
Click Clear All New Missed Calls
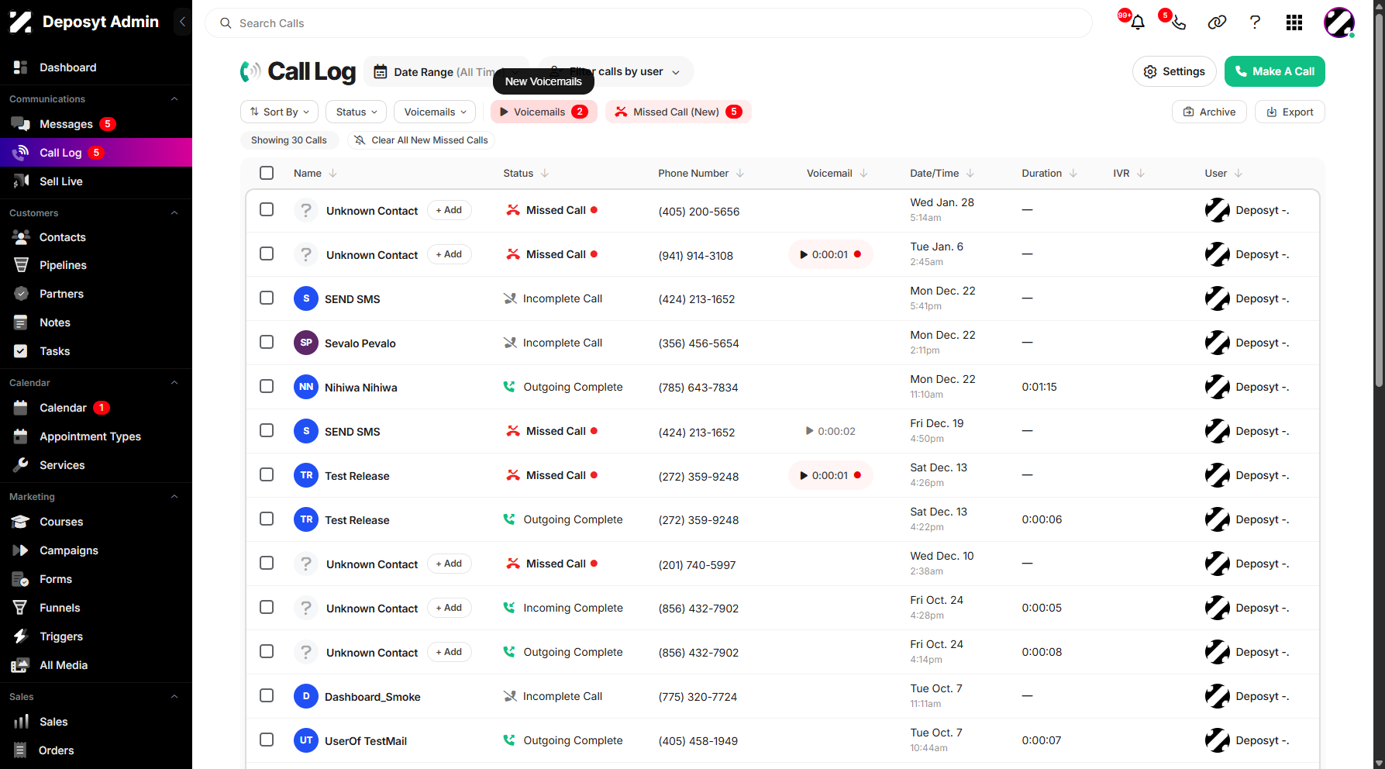click(x=421, y=140)
